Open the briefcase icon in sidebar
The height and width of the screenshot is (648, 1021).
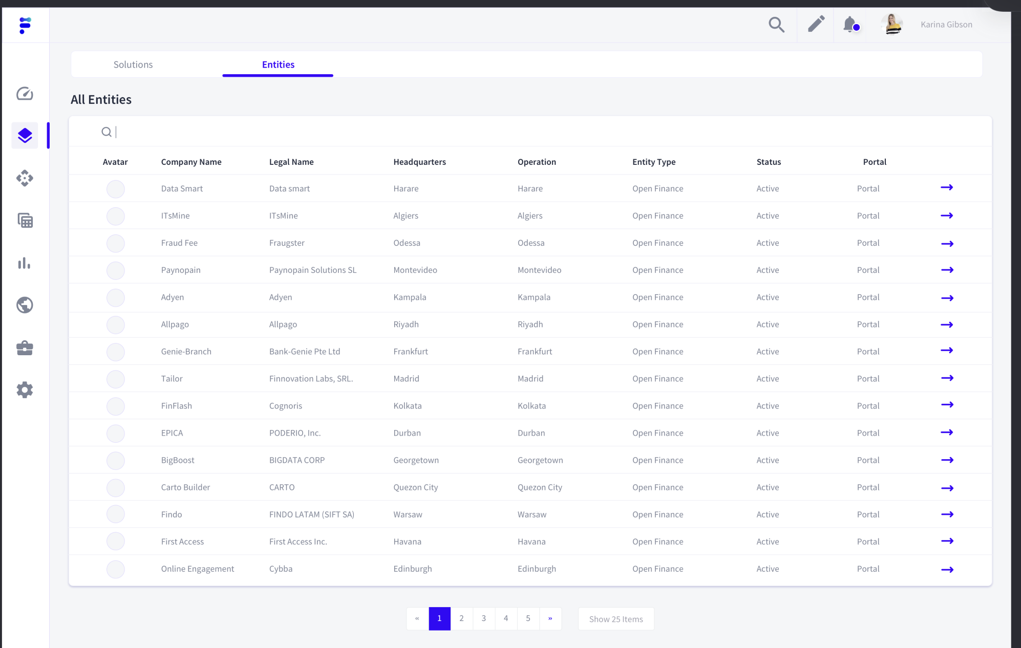[25, 348]
